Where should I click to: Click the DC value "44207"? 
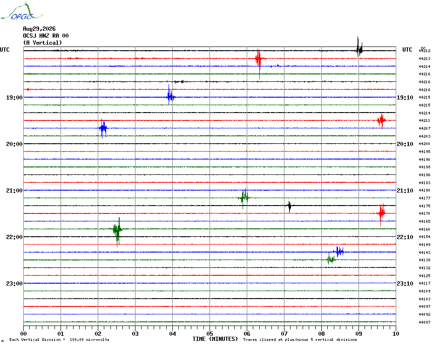coord(425,128)
